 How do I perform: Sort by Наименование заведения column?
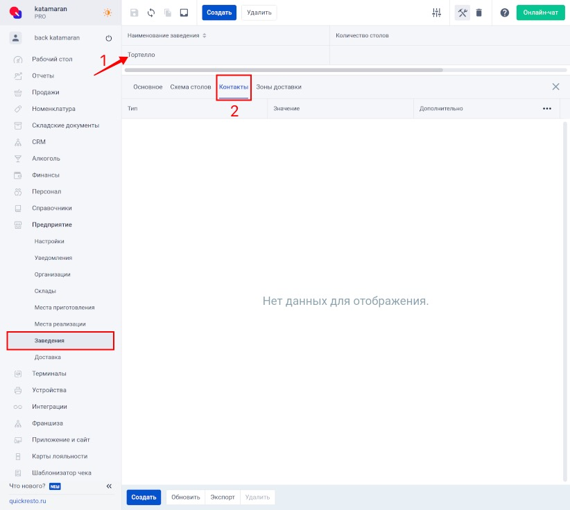pyautogui.click(x=225, y=35)
